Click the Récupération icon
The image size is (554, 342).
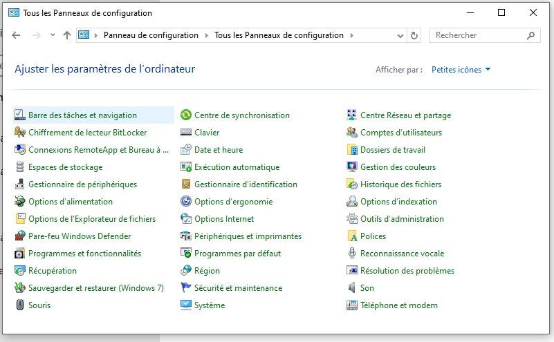[x=20, y=271]
